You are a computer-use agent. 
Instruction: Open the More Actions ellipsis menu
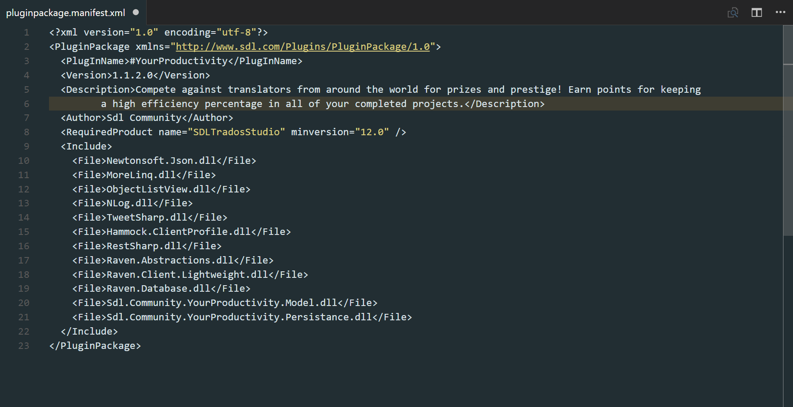pyautogui.click(x=780, y=12)
